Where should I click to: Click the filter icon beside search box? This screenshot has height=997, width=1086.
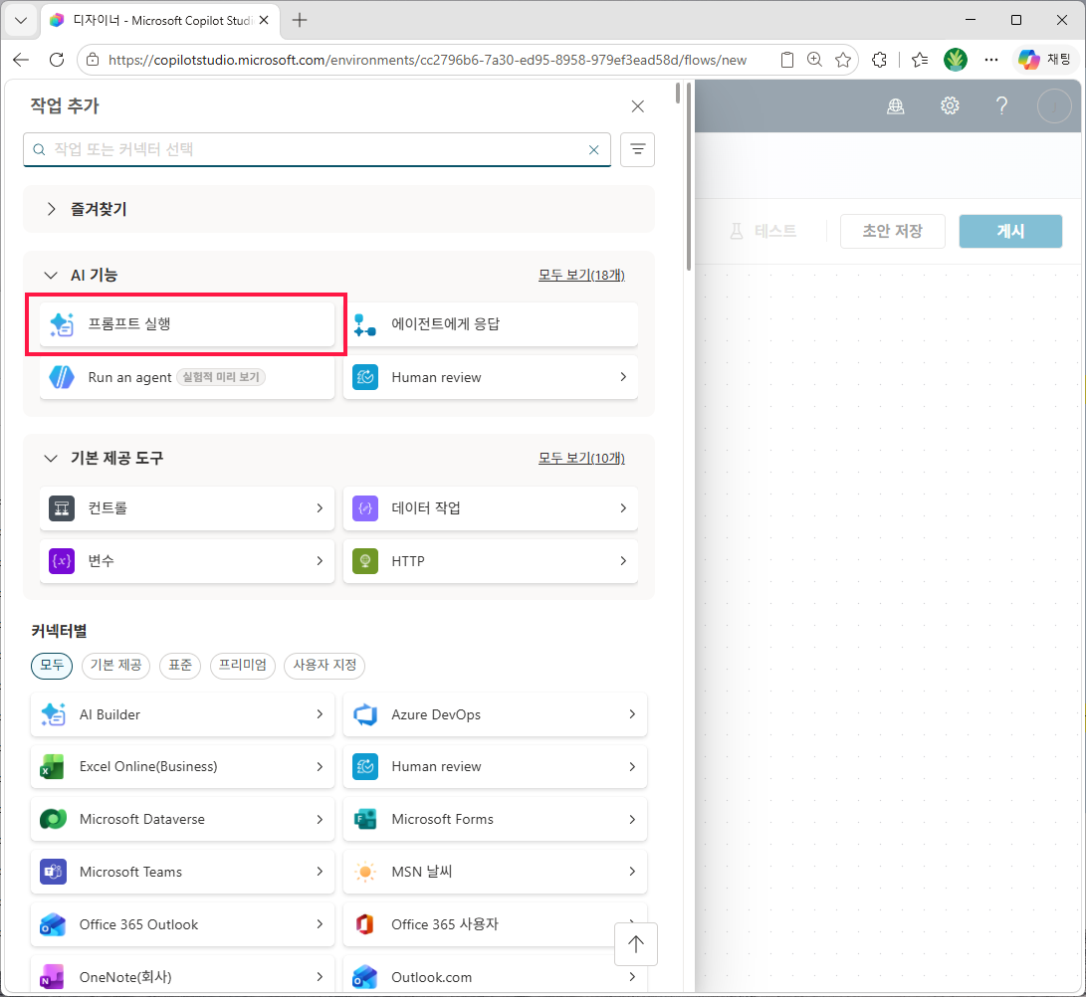point(637,149)
